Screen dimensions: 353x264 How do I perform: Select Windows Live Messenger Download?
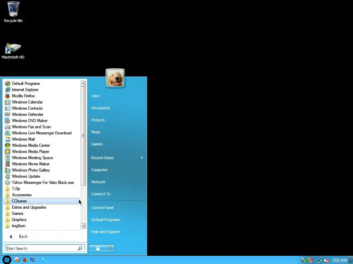[42, 133]
